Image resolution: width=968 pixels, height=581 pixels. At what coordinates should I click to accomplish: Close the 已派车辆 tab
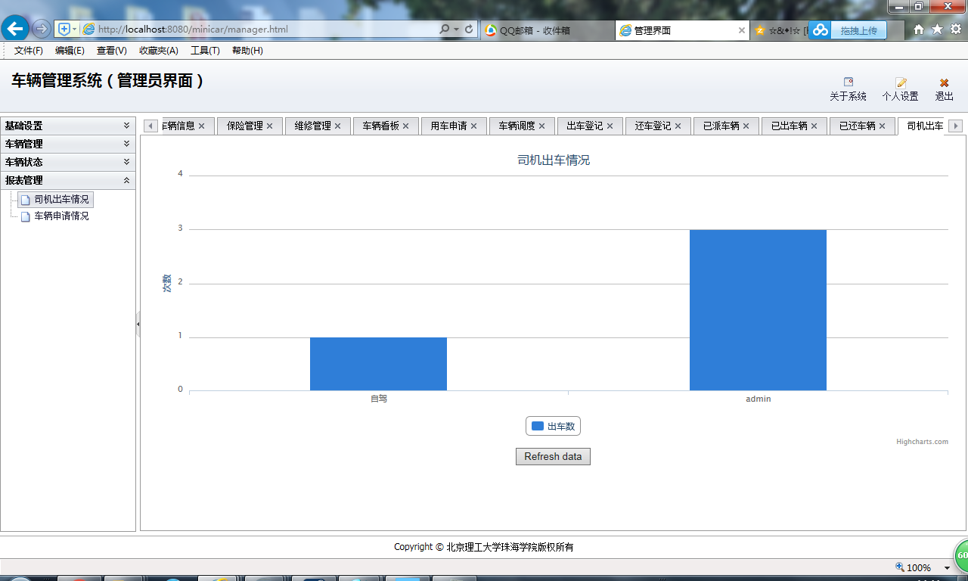pos(746,126)
